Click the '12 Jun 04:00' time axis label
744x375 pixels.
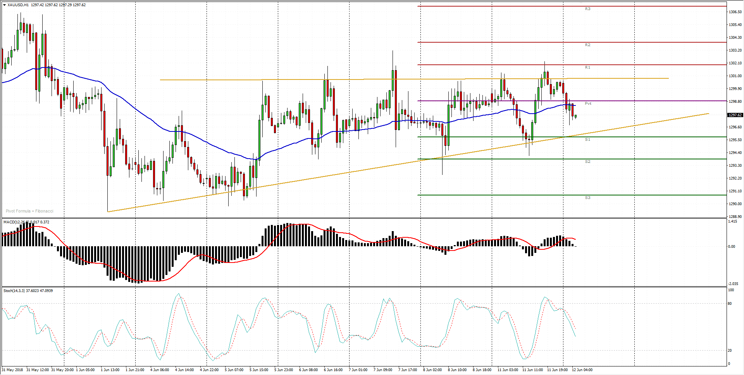[582, 370]
